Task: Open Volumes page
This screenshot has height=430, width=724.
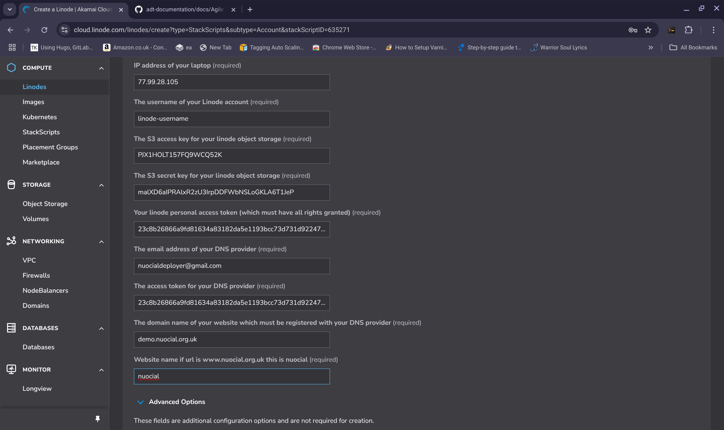Action: (x=35, y=219)
